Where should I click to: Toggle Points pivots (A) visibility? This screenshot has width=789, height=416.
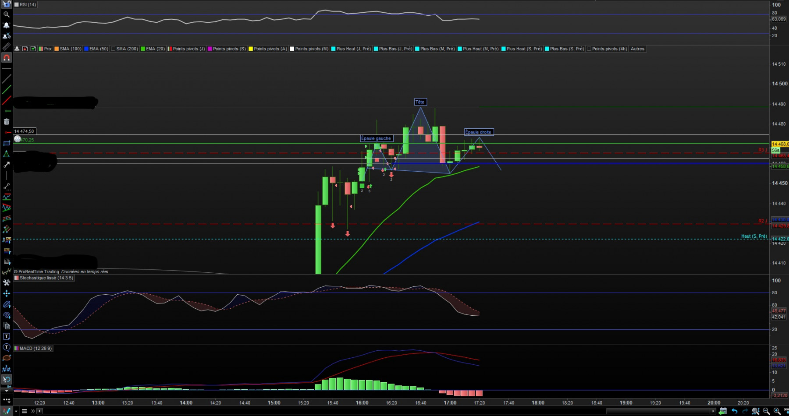click(x=251, y=49)
